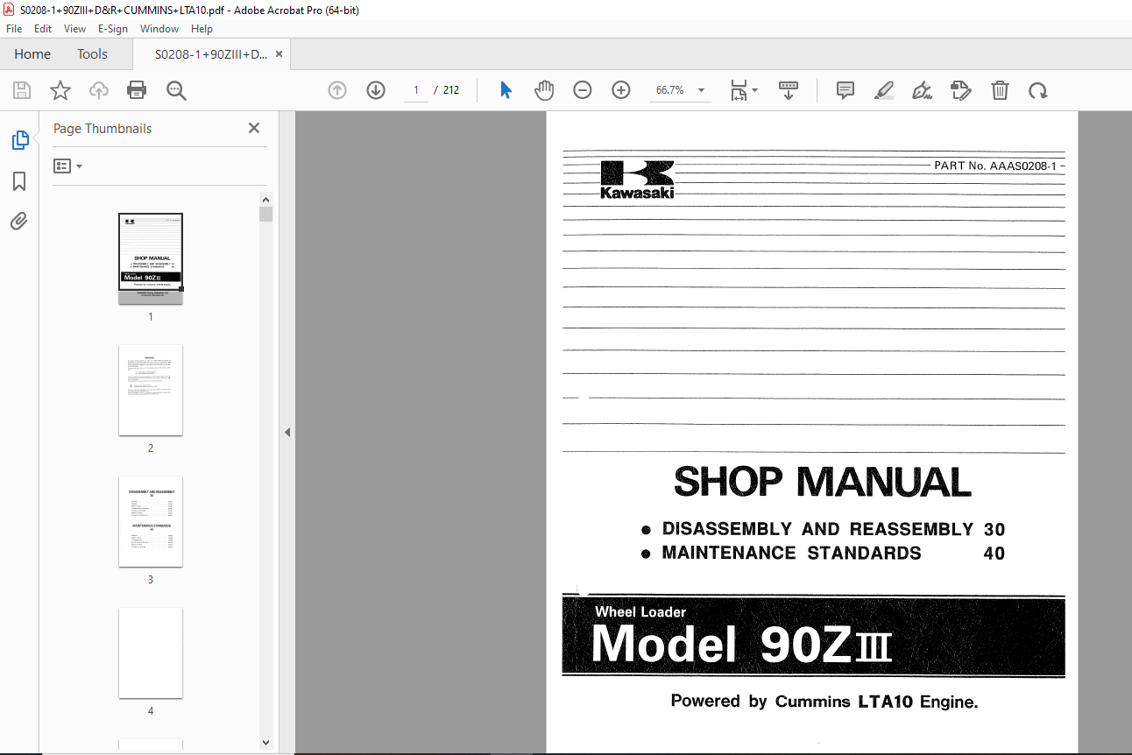Open the Edit PDF stamp tool
Screen dimensions: 1132x755
pos(961,90)
